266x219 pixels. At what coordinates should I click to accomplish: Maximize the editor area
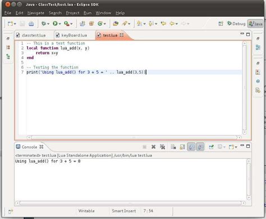pyautogui.click(x=248, y=34)
